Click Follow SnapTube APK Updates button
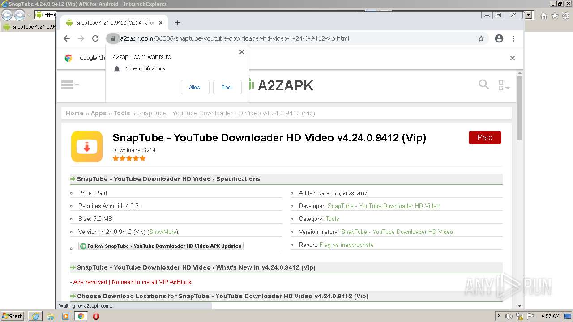The image size is (573, 322). 161,246
